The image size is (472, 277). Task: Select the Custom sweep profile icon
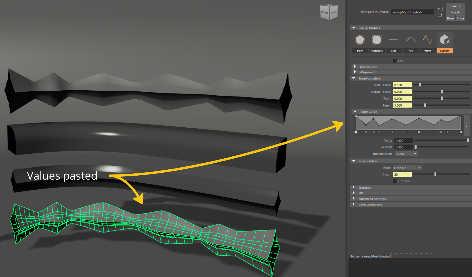click(x=444, y=40)
